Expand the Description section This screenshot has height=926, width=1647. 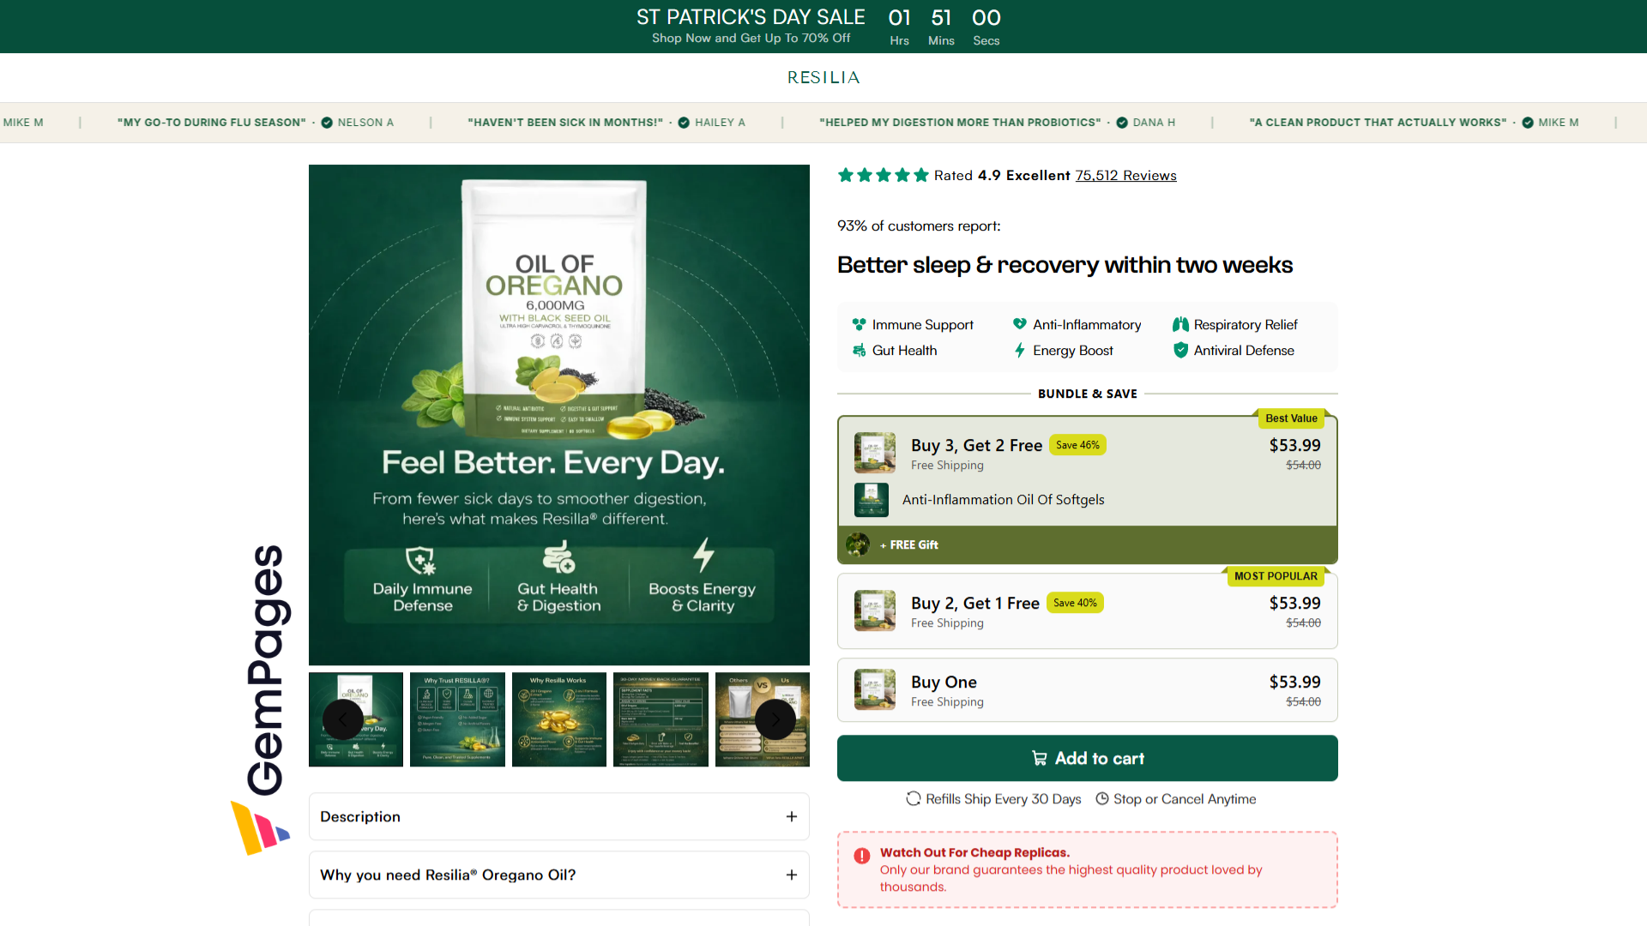(558, 816)
